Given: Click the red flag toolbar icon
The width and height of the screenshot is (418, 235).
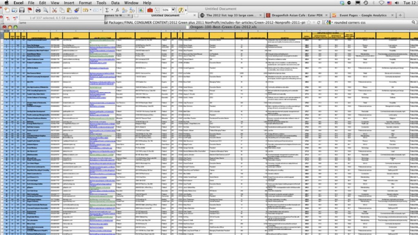Looking at the screenshot, I should pyautogui.click(x=29, y=10).
